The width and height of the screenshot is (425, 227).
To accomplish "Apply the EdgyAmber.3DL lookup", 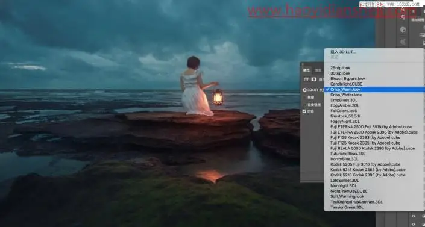I will coord(345,105).
